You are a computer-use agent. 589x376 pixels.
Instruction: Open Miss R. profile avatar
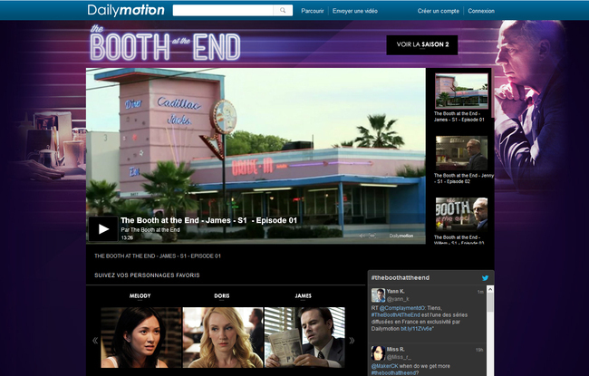[378, 353]
